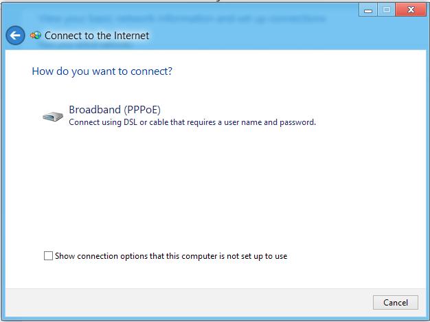The image size is (430, 322).
Task: Click the word 'Broadband' in the option title
Action: 95,110
